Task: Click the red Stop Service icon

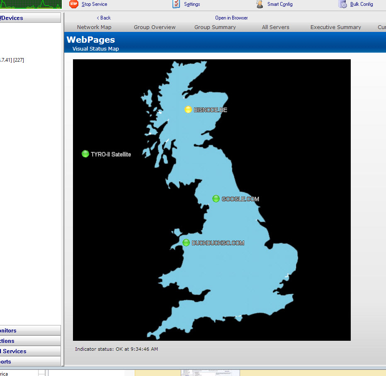Action: (x=73, y=4)
